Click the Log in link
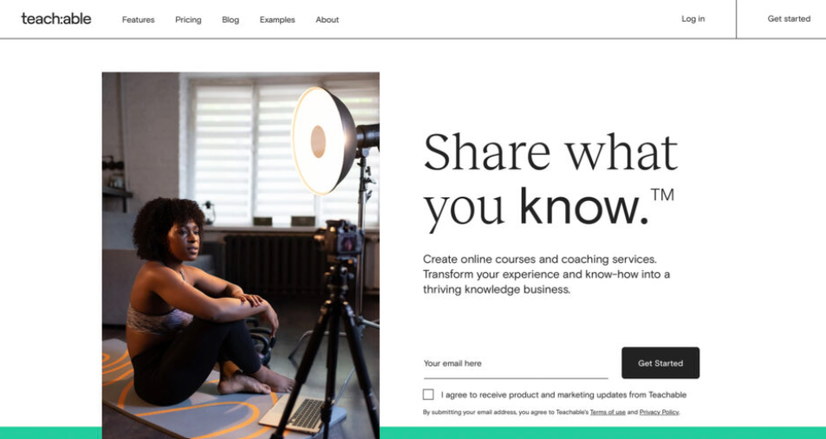The height and width of the screenshot is (439, 826). (693, 18)
